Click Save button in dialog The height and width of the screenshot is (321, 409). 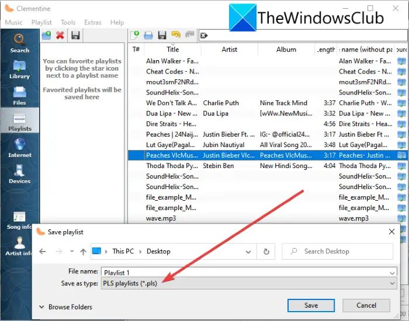coord(311,305)
